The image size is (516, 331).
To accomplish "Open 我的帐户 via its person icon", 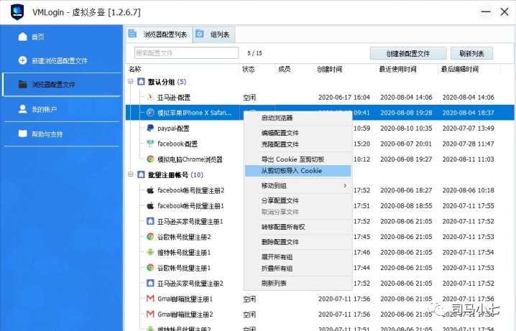I will pos(23,109).
